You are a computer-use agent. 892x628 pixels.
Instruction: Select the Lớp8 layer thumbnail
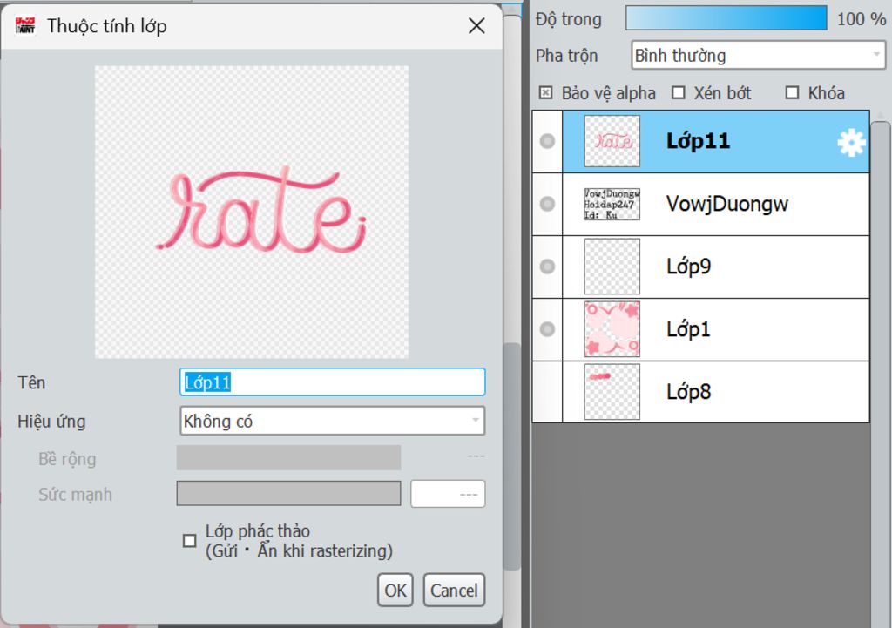[612, 391]
